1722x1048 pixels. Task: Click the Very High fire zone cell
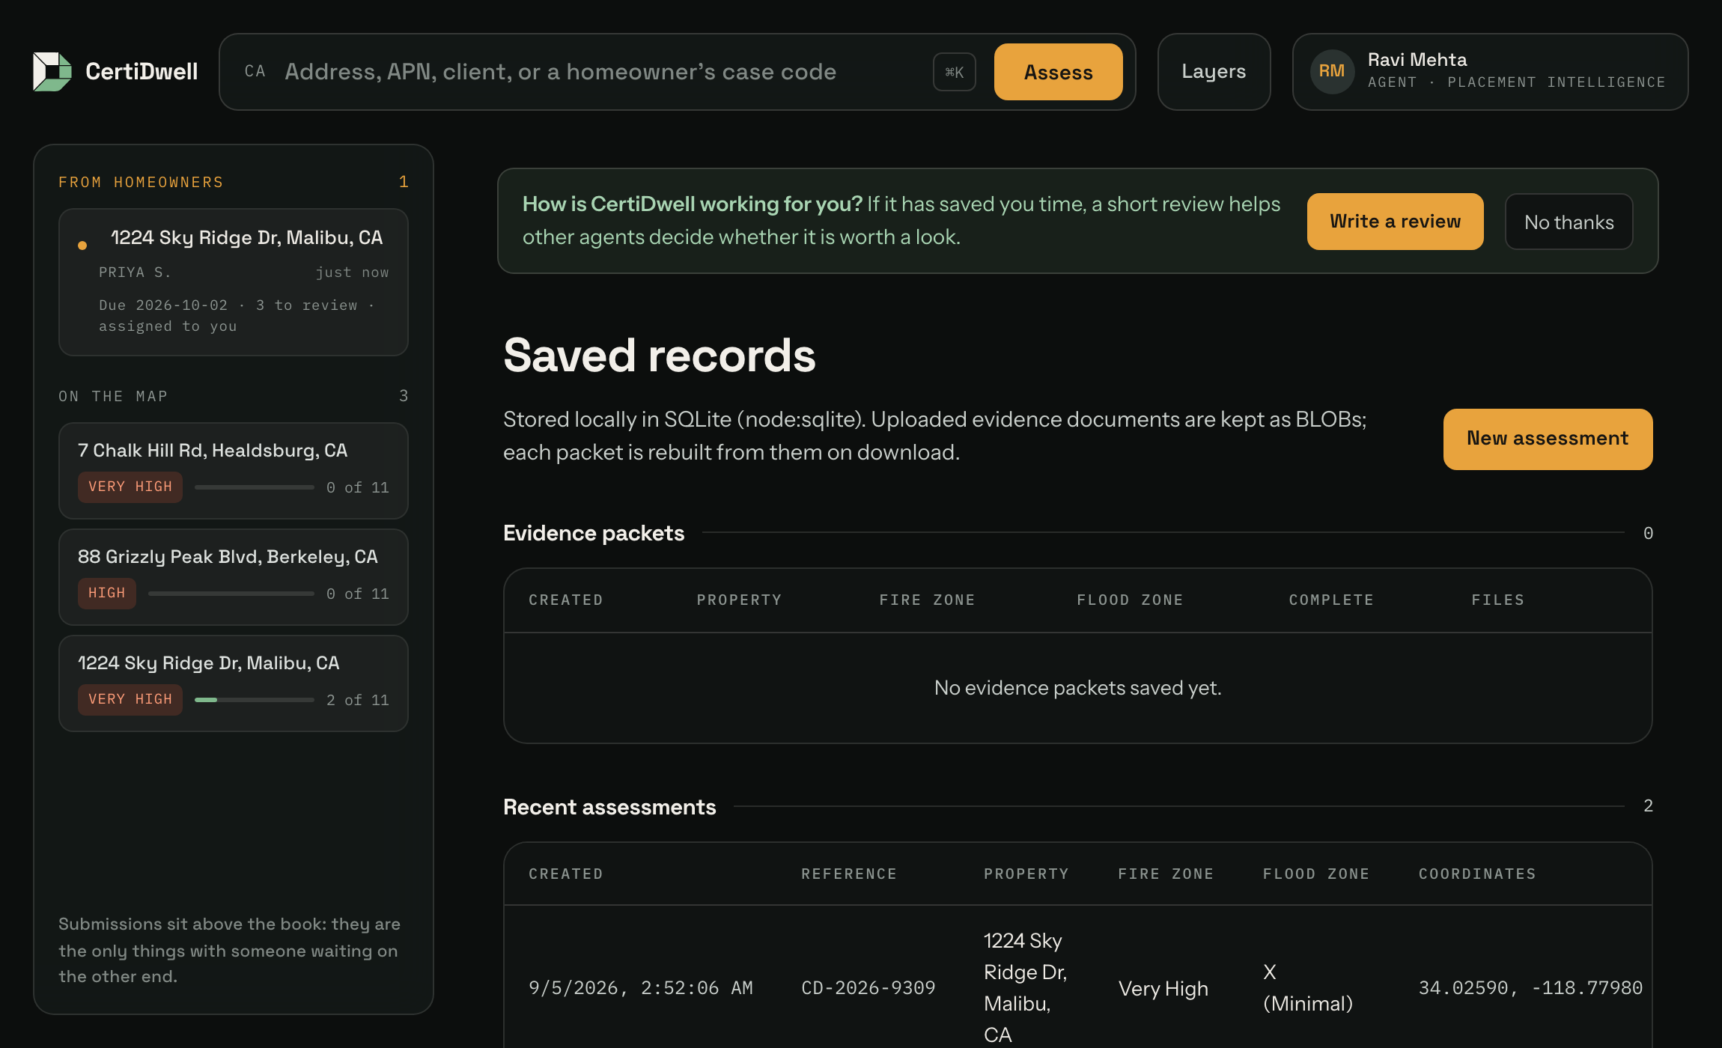click(1163, 989)
